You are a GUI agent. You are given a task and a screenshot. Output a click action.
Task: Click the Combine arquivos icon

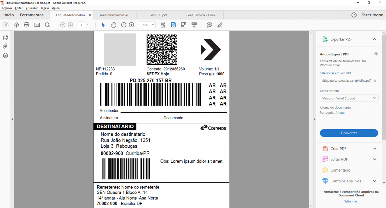[325, 181]
